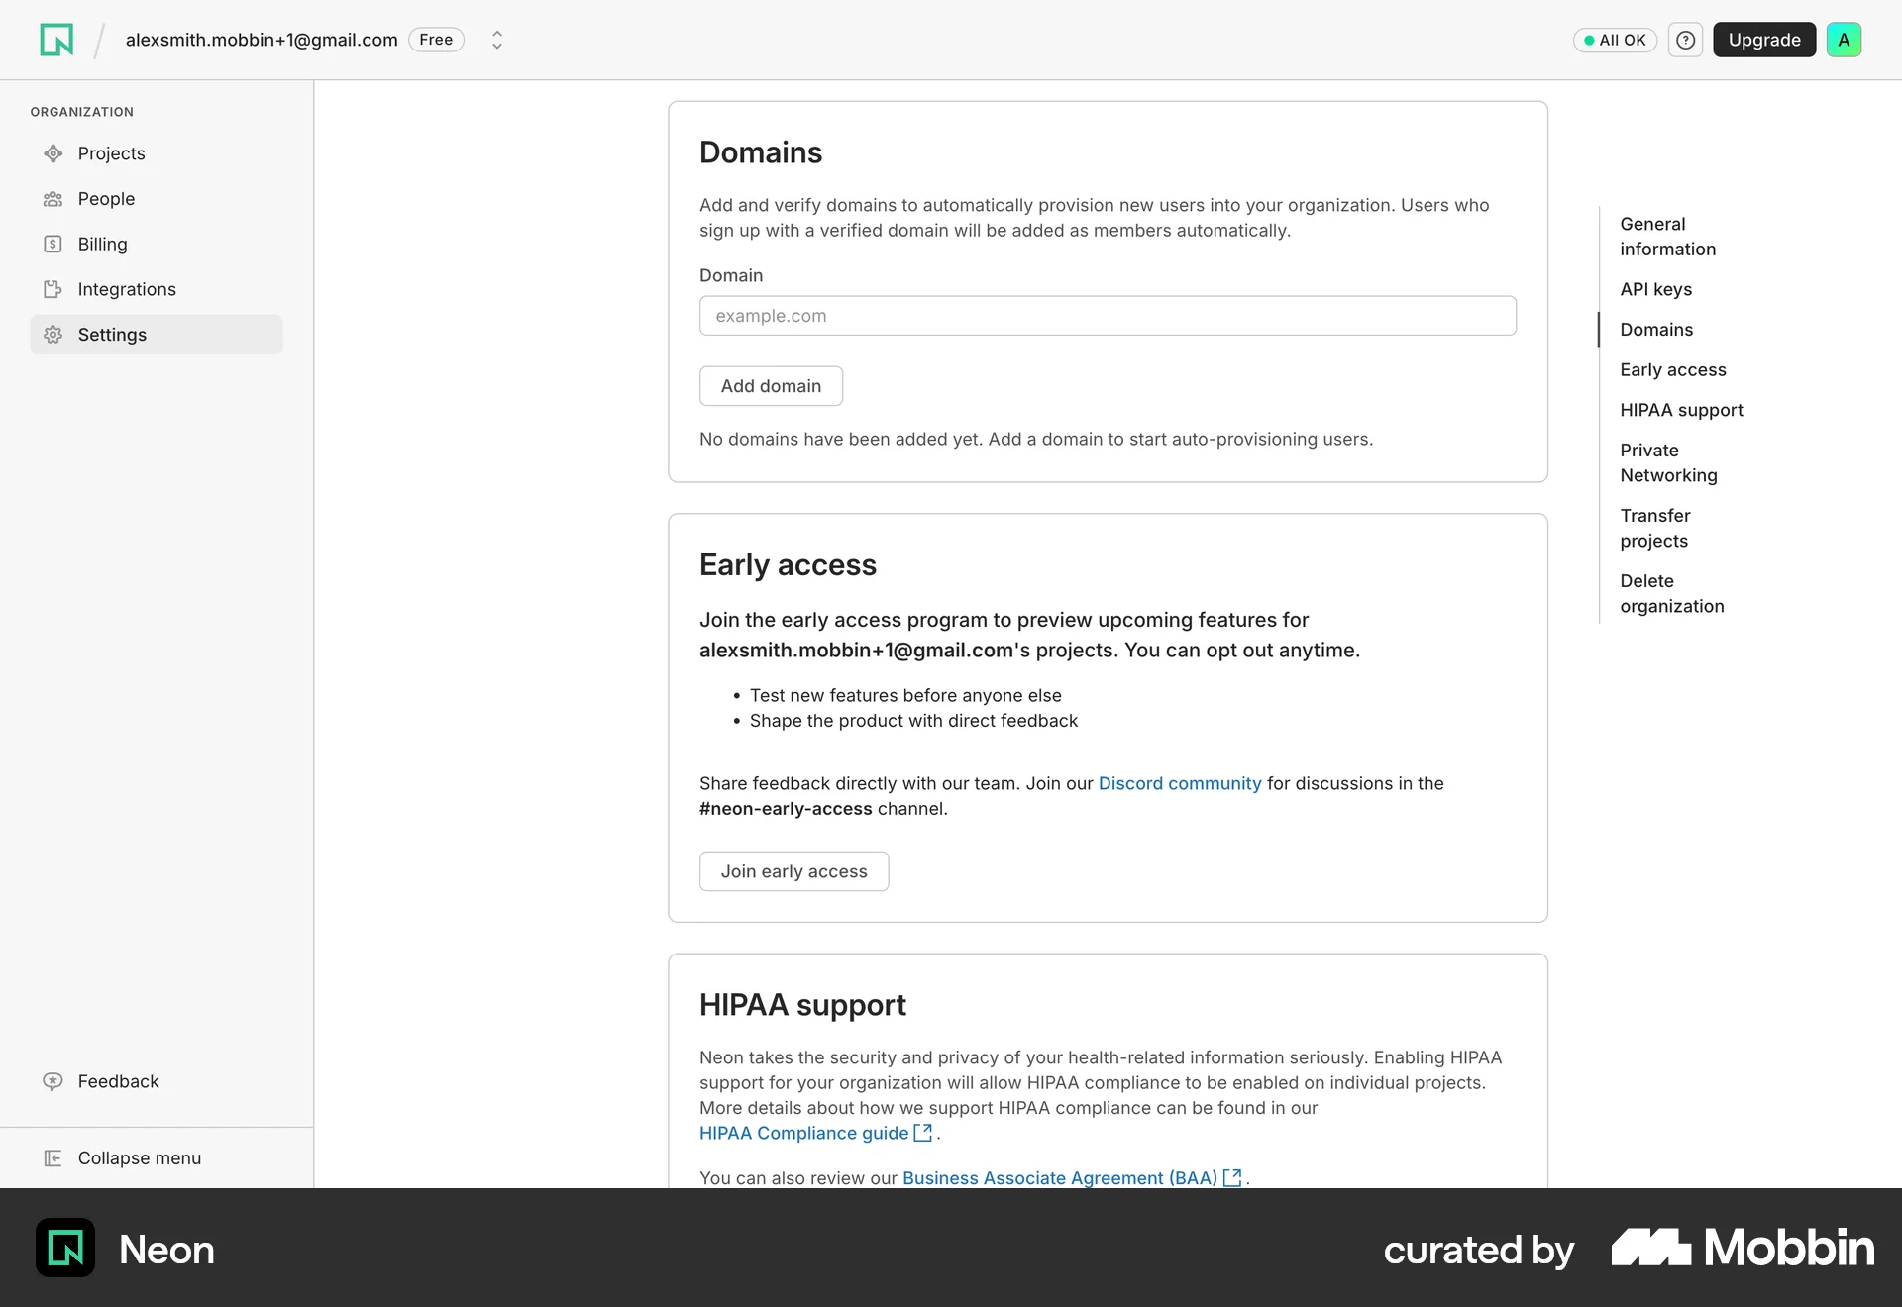Click the Settings gear icon

[x=53, y=335]
